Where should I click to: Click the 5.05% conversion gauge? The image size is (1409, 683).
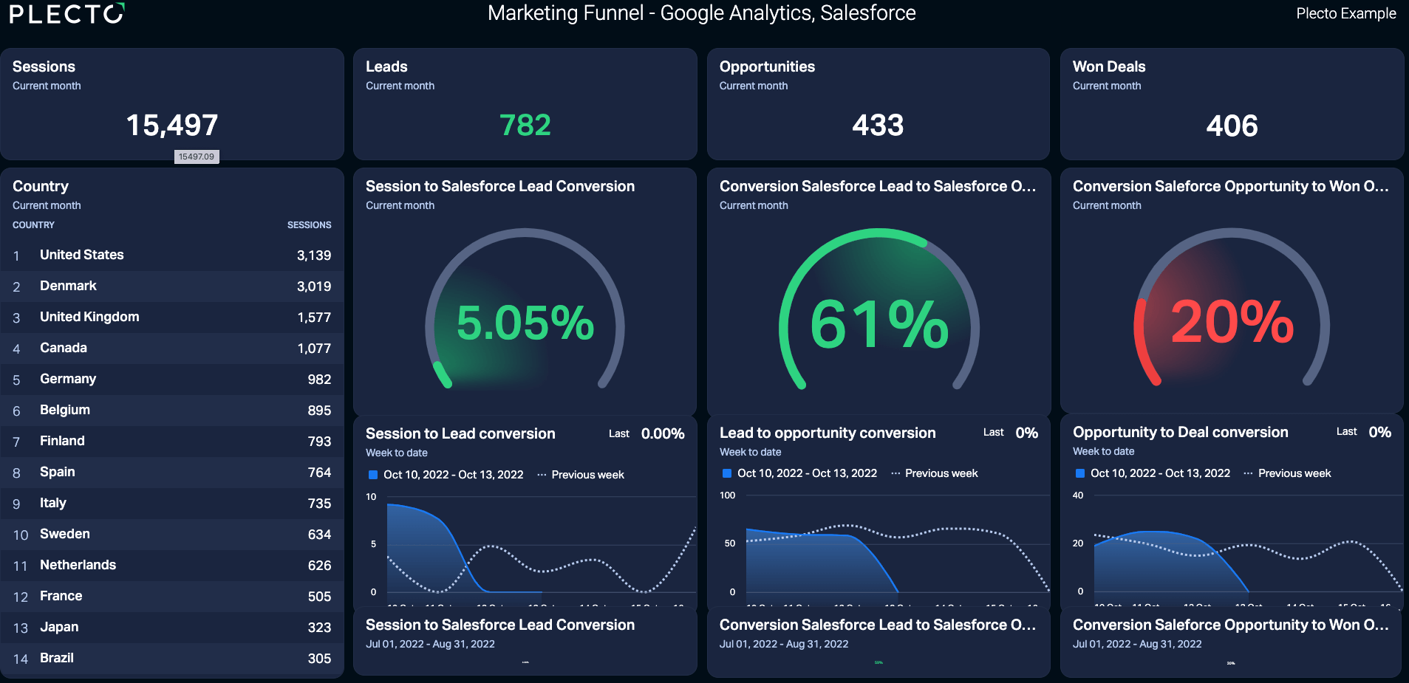pyautogui.click(x=525, y=310)
